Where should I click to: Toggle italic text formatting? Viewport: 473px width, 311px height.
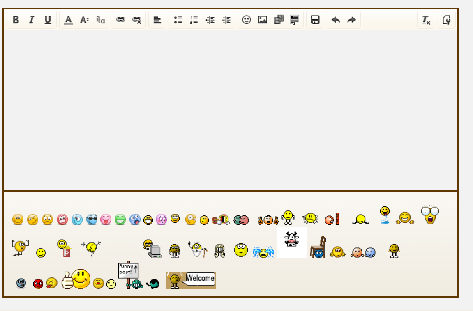coord(31,20)
